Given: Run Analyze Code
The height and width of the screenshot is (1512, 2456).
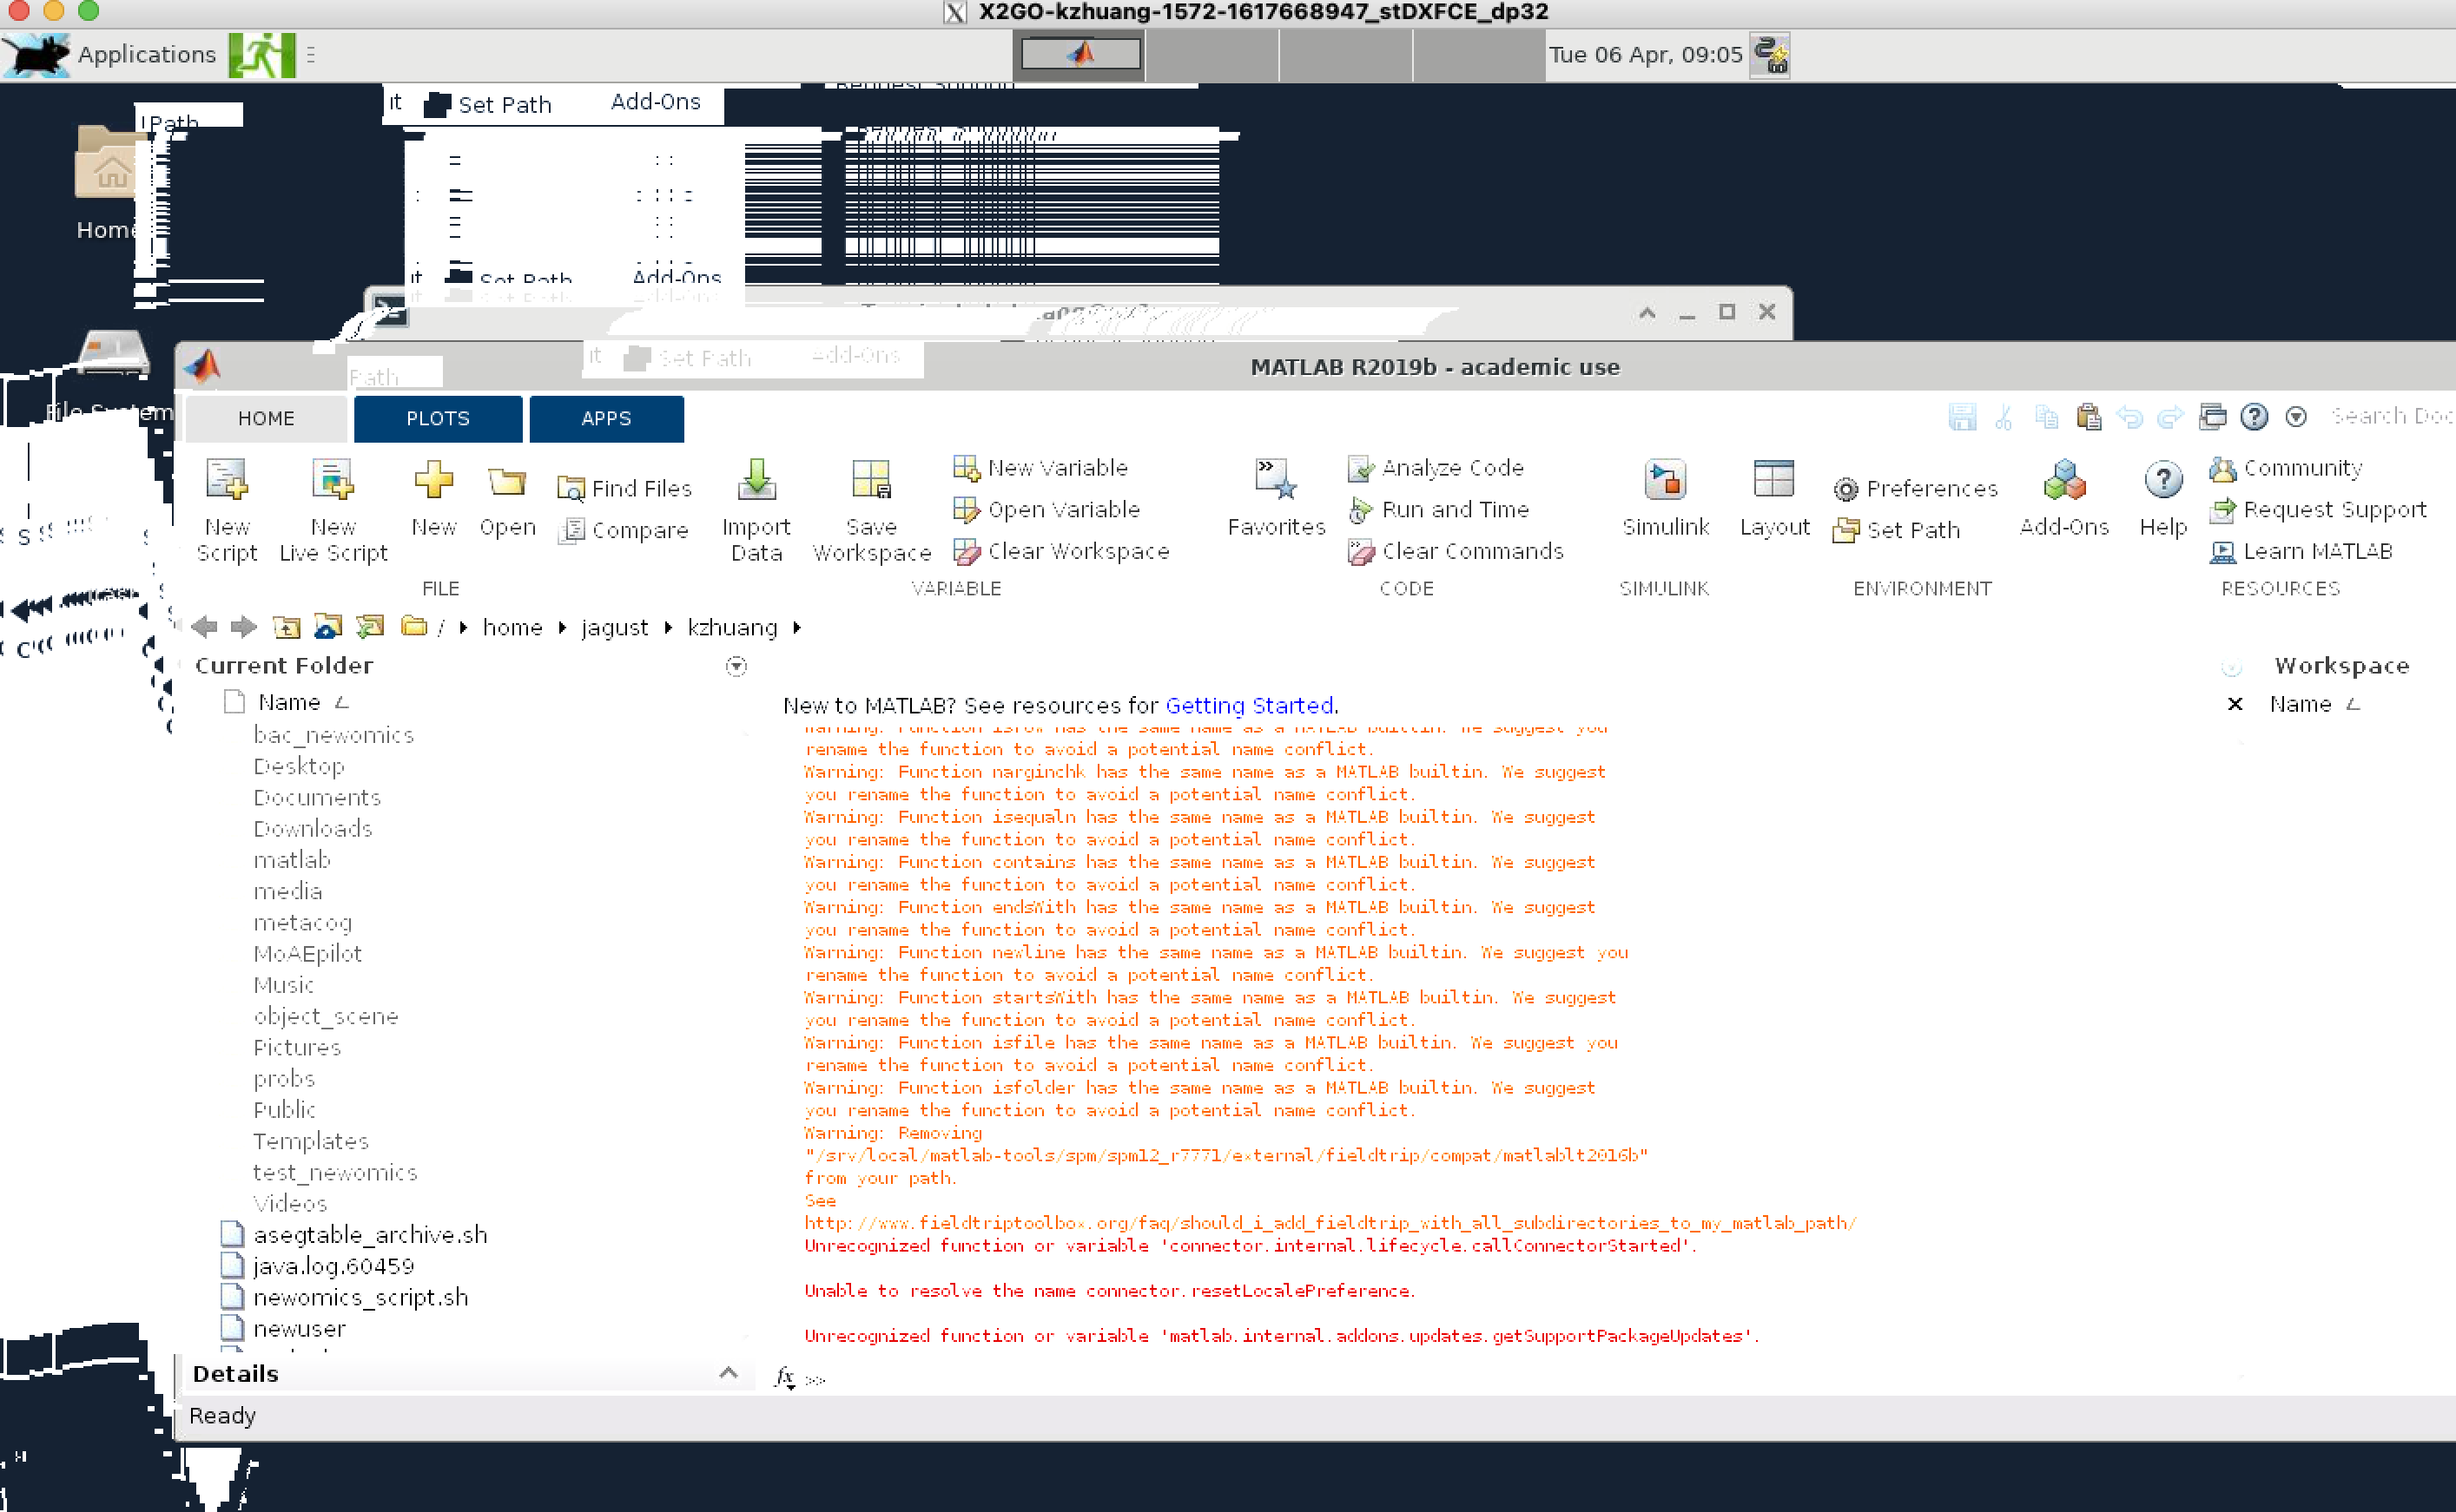Looking at the screenshot, I should pos(1436,468).
